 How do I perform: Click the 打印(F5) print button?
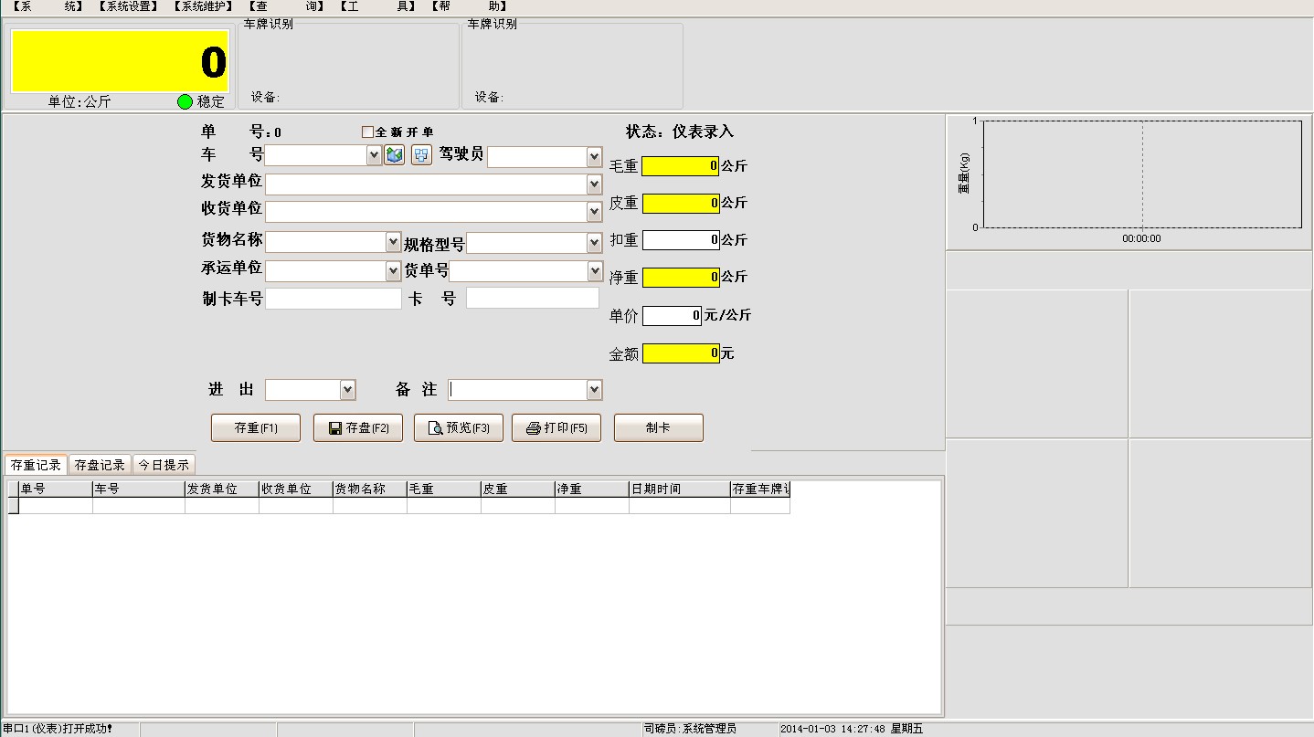(x=556, y=427)
